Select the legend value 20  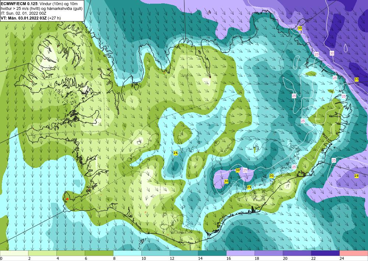(285, 258)
